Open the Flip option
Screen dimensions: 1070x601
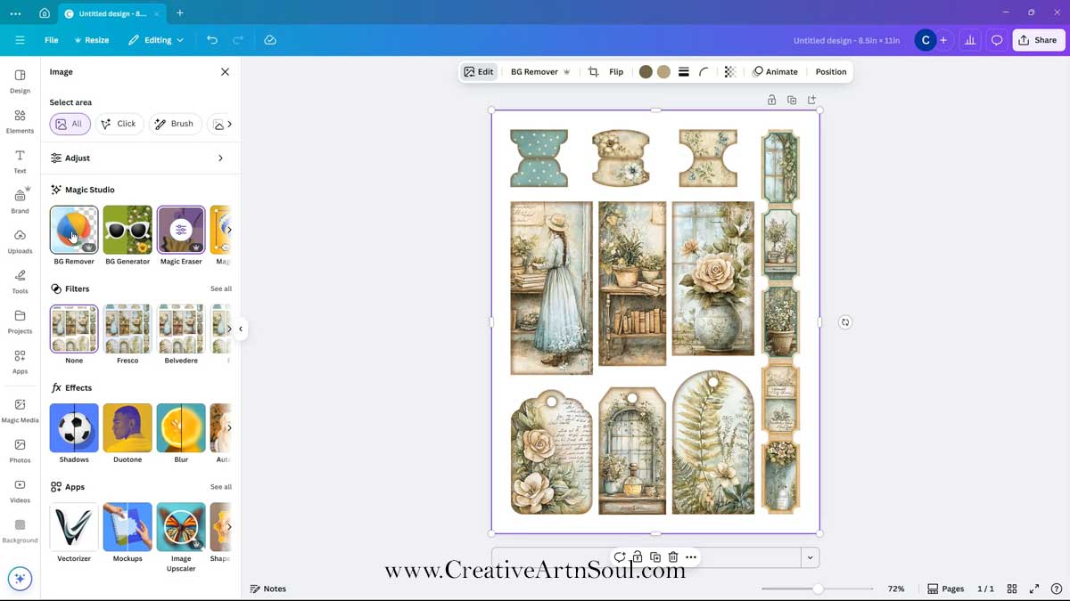616,72
